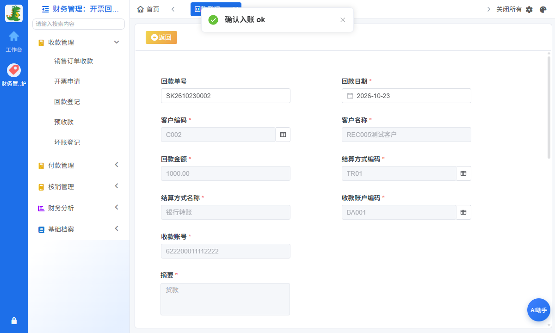Image resolution: width=555 pixels, height=333 pixels.
Task: Click the 返回 button
Action: coord(161,37)
